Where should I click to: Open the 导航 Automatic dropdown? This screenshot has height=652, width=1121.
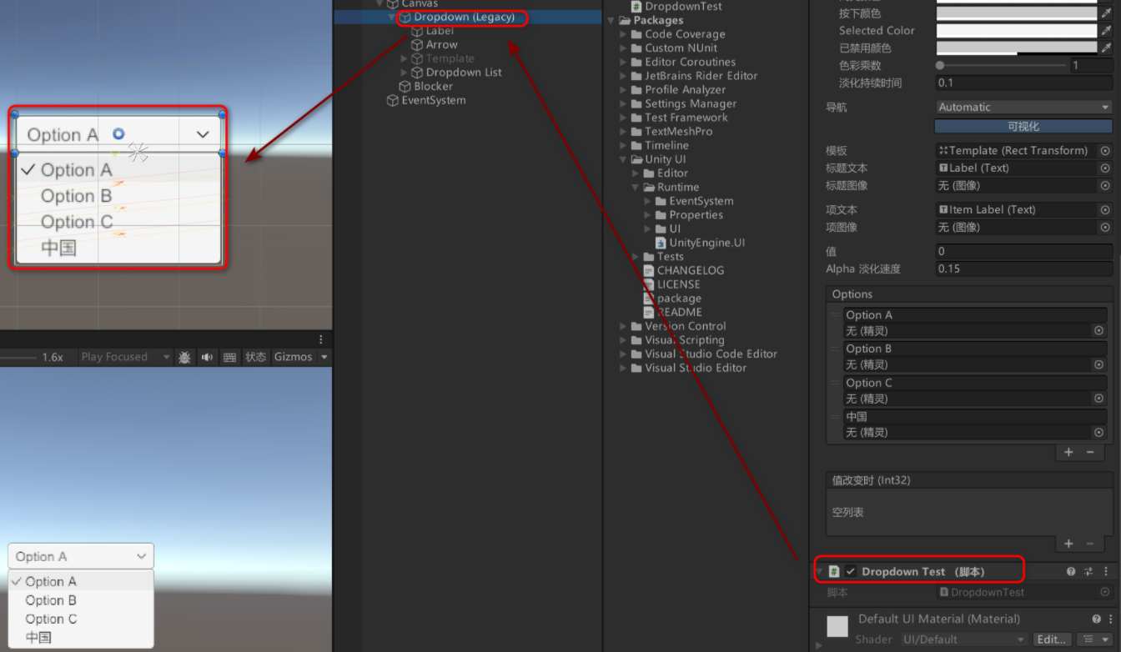pos(1024,108)
